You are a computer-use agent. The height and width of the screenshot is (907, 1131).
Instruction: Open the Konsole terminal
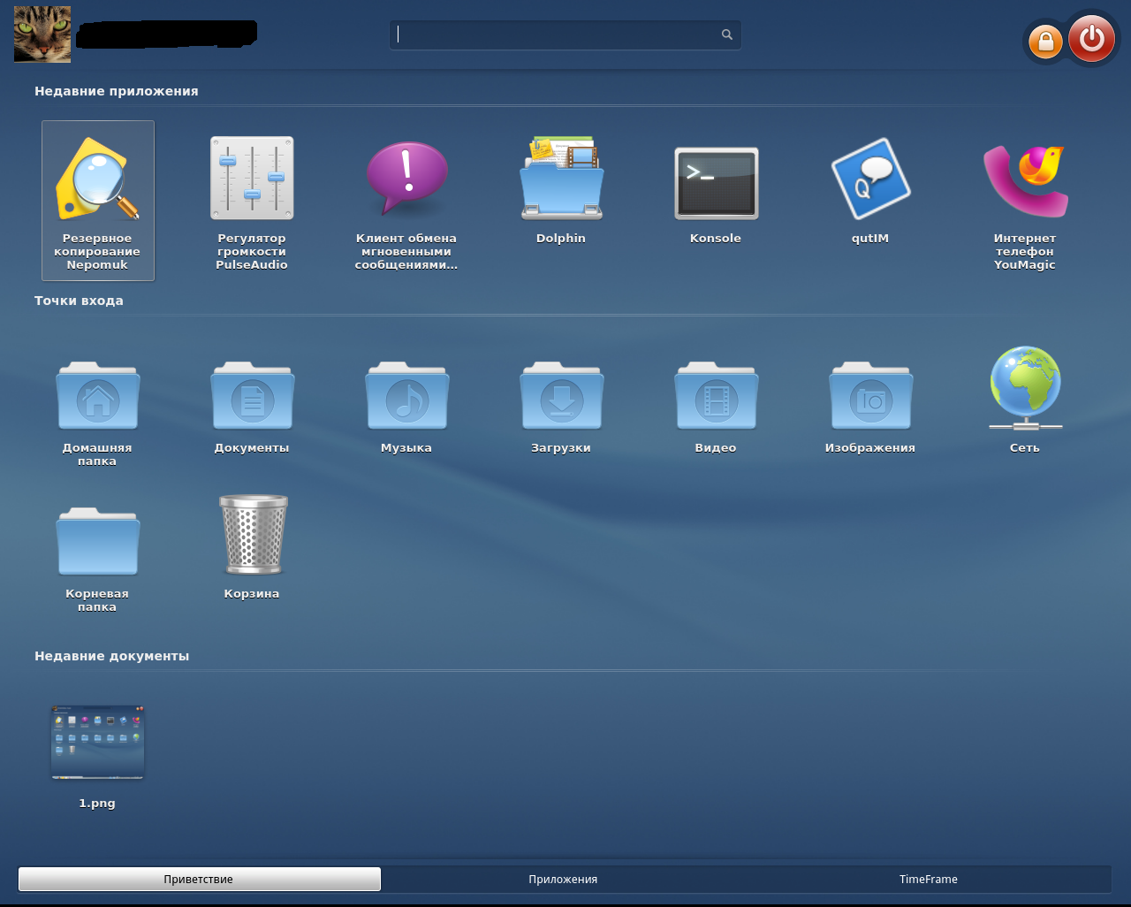coord(716,183)
